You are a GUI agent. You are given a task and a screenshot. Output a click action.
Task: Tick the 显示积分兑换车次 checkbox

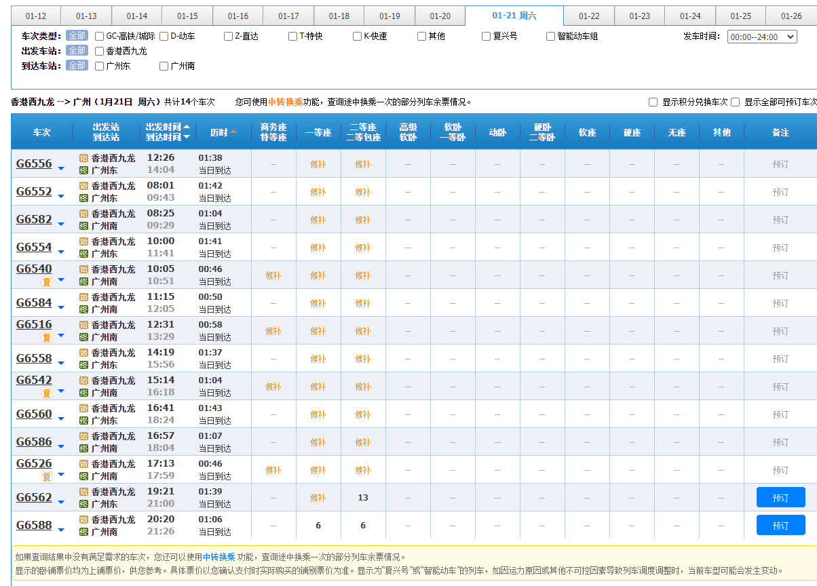point(653,102)
